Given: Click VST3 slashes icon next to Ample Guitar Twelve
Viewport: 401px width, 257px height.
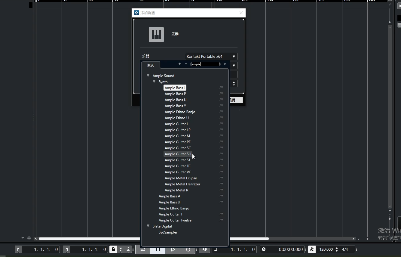Looking at the screenshot, I should coord(221,220).
